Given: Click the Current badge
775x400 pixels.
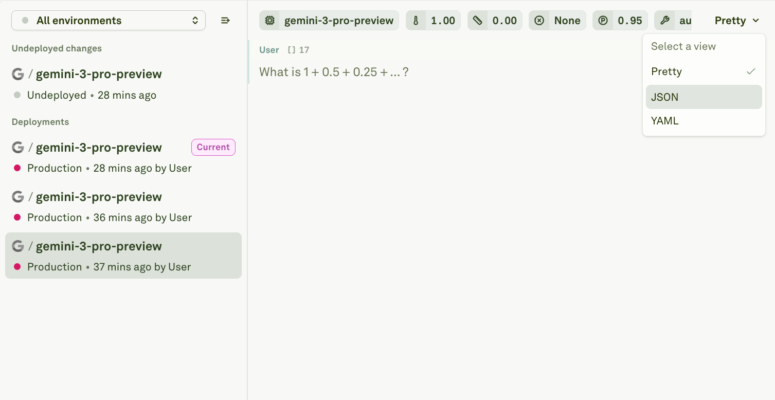Looking at the screenshot, I should (213, 147).
